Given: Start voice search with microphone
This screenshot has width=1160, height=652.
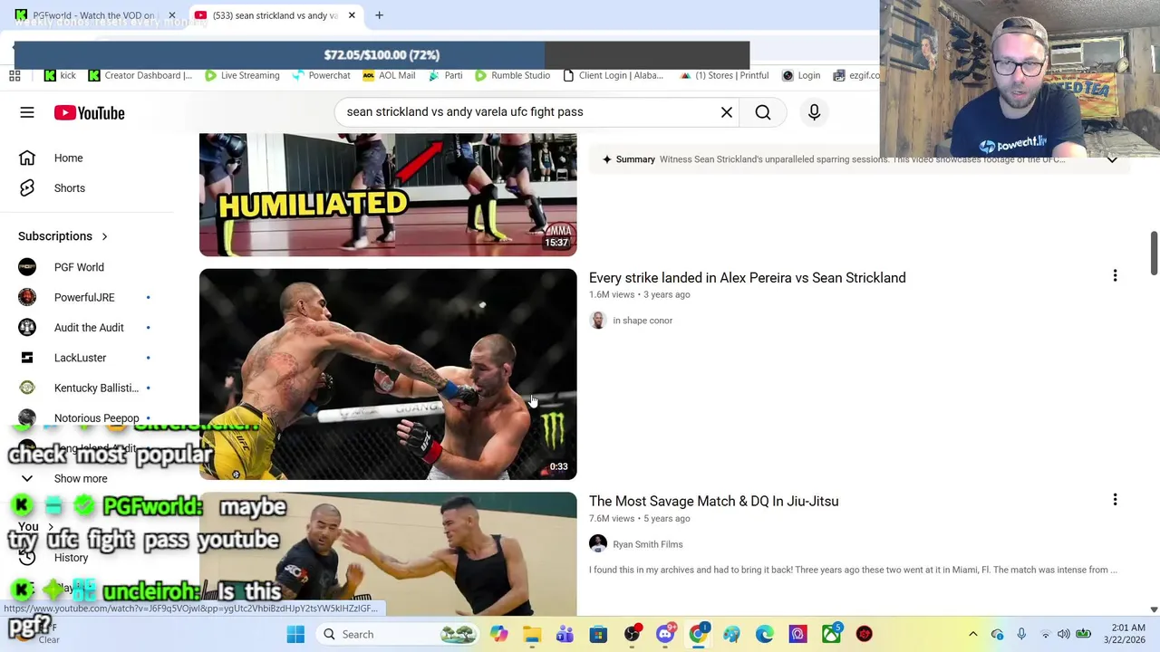Looking at the screenshot, I should tap(814, 112).
